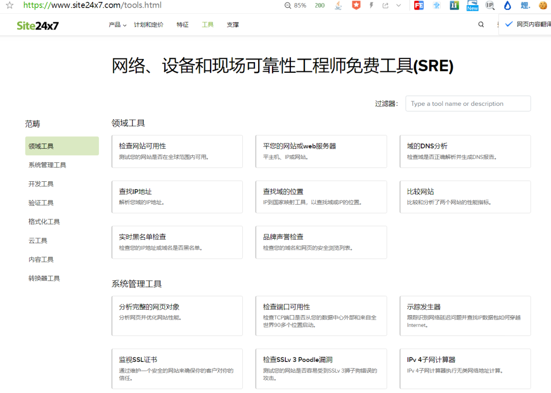This screenshot has height=393, width=551.
Task: Click the bookmark star icon in address bar
Action: coord(10,5)
